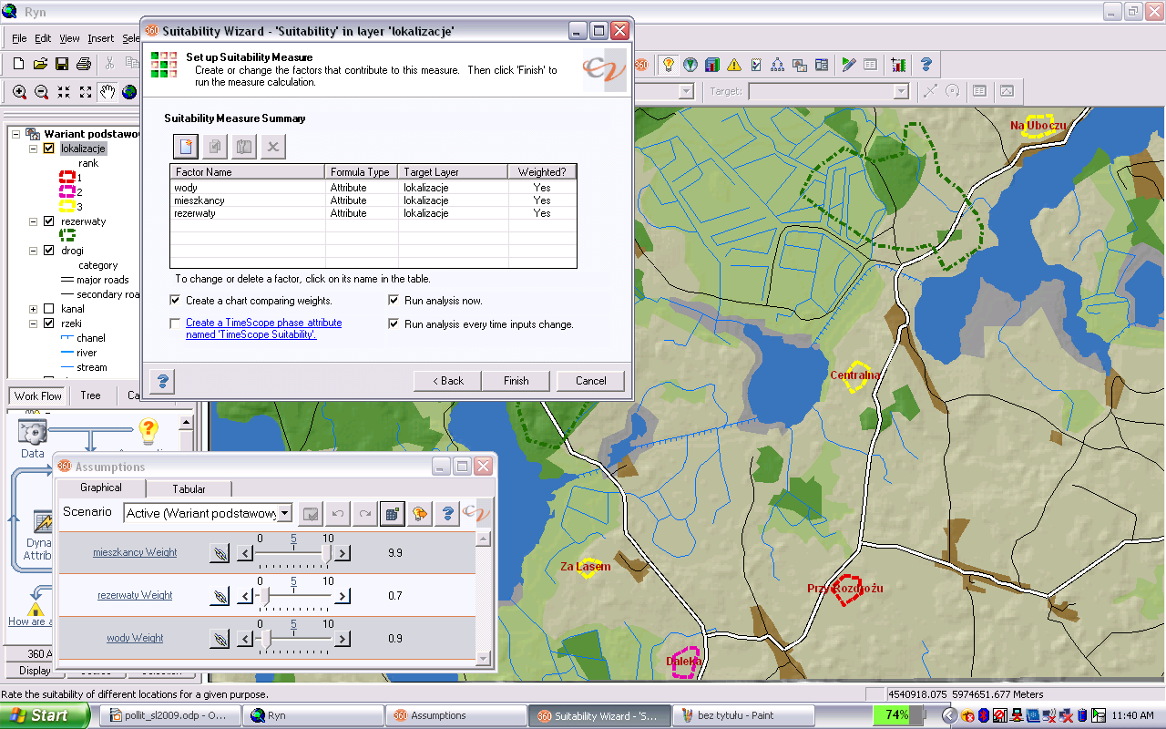Switch to the Tree tab
Viewport: 1166px width, 729px height.
pos(90,395)
